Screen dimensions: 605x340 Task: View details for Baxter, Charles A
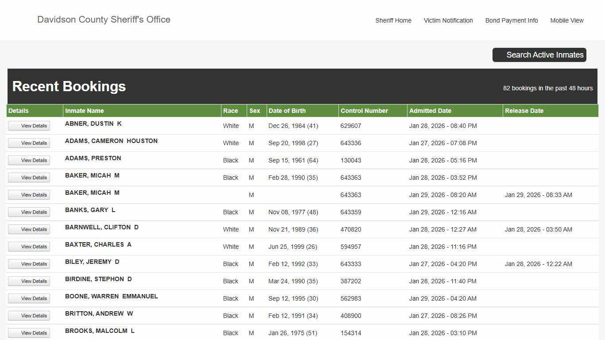pos(29,247)
